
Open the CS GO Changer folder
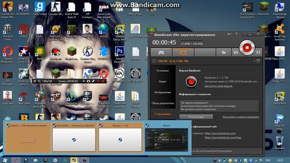(x=135, y=100)
